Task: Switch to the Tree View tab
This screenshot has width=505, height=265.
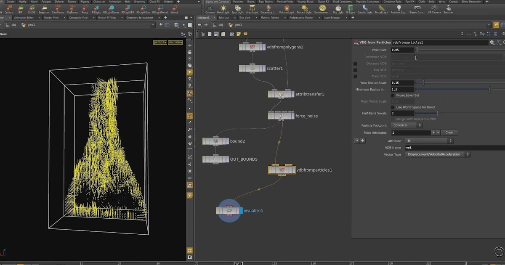Action: [245, 18]
